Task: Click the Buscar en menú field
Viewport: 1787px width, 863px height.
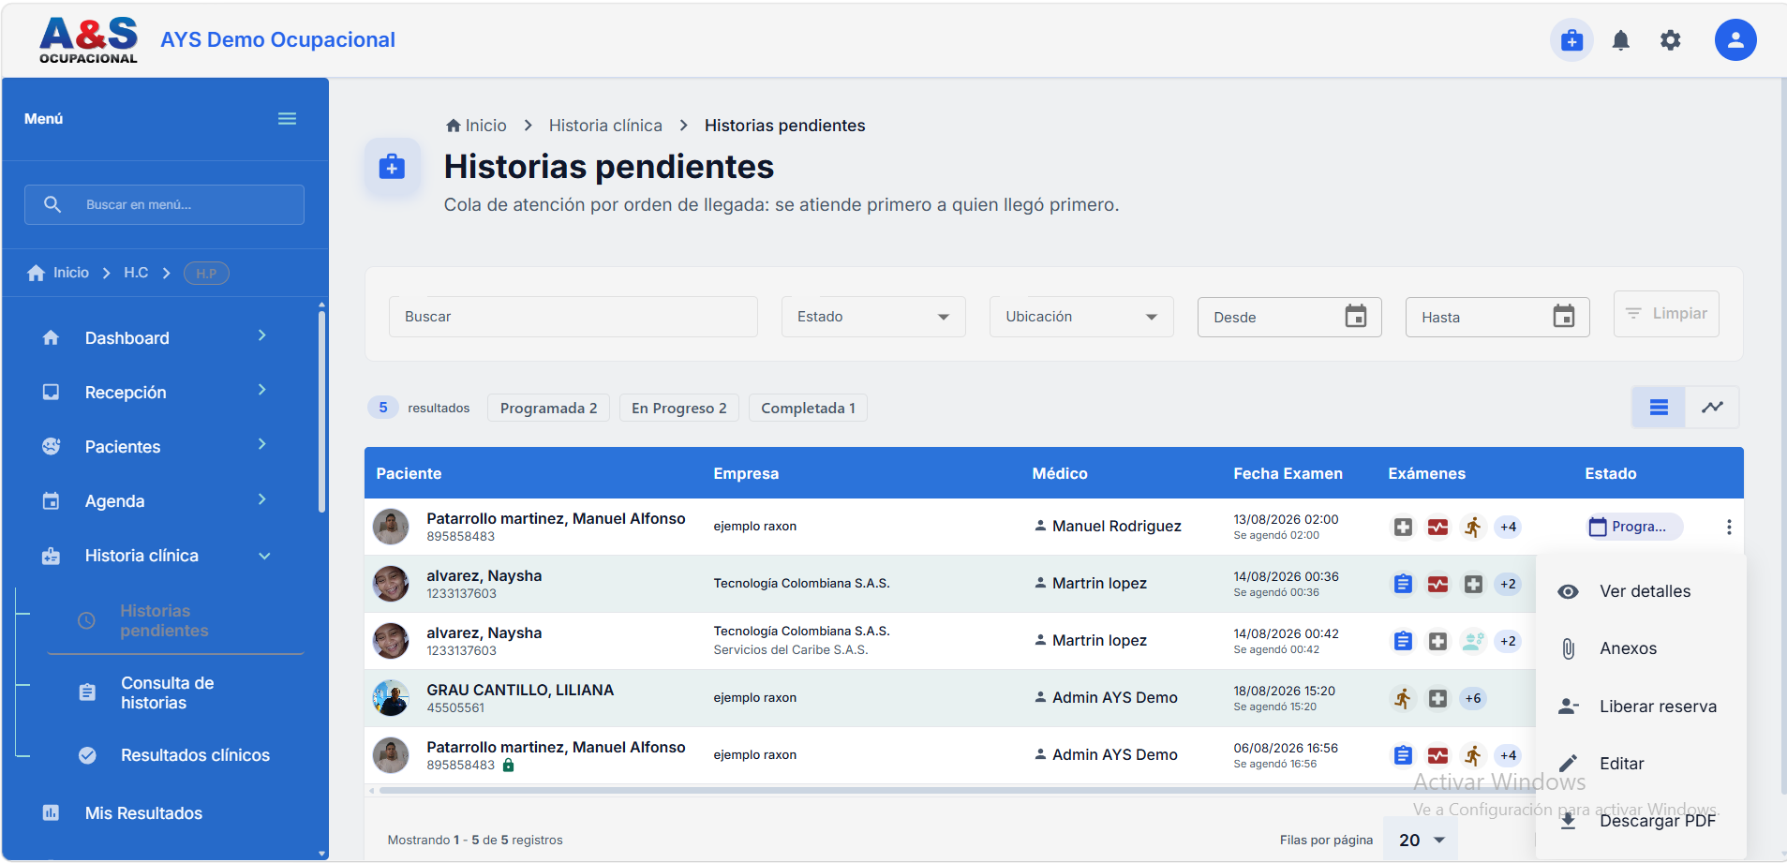Action: tap(164, 204)
